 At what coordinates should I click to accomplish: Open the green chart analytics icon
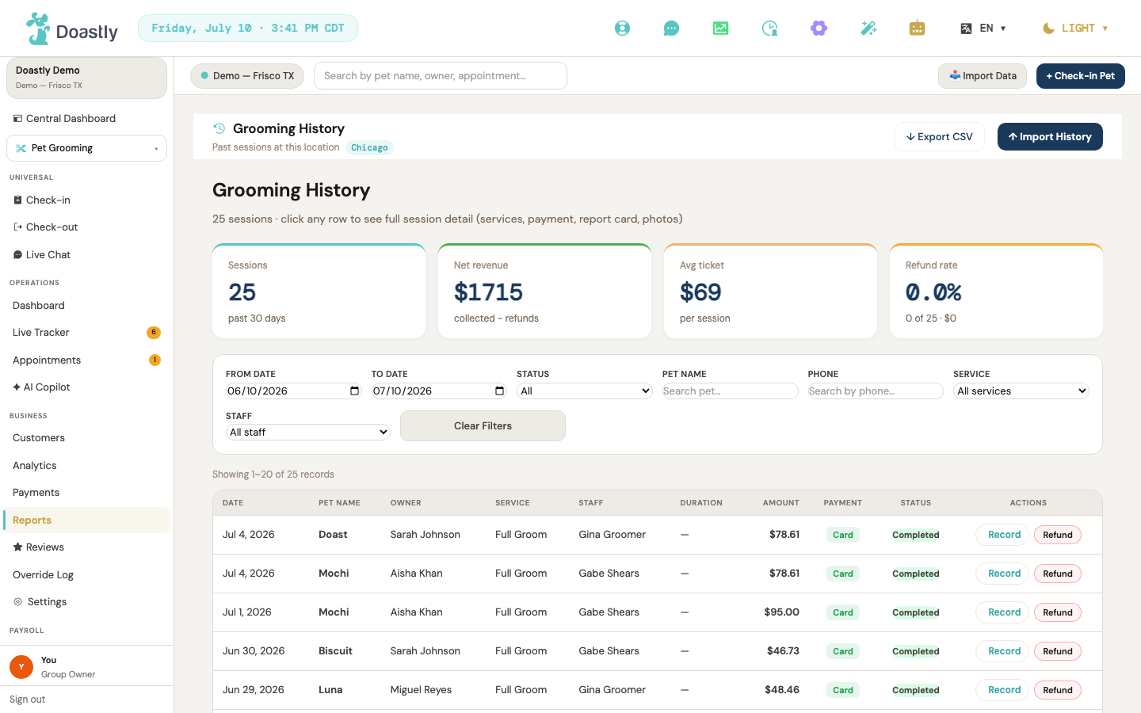click(x=720, y=29)
